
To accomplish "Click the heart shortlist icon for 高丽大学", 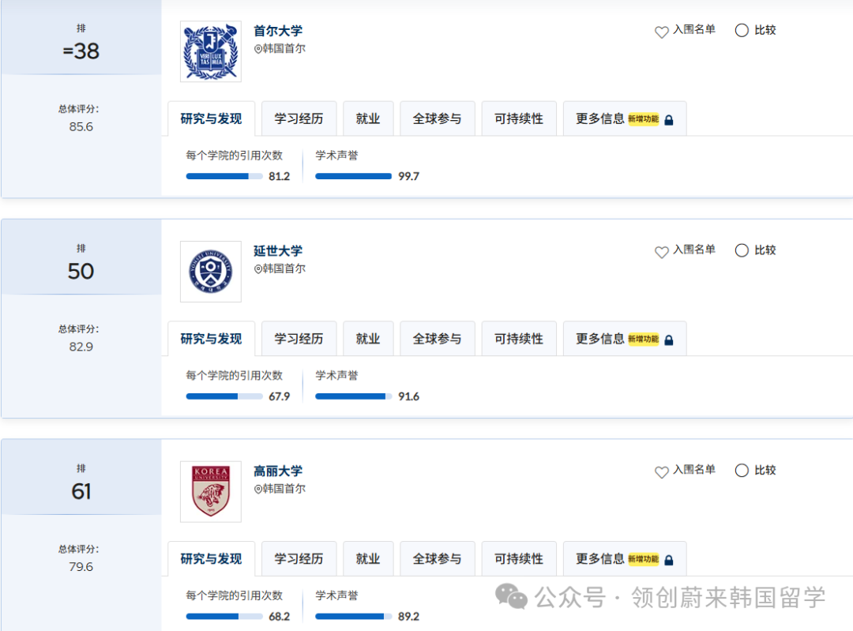I will pyautogui.click(x=662, y=472).
